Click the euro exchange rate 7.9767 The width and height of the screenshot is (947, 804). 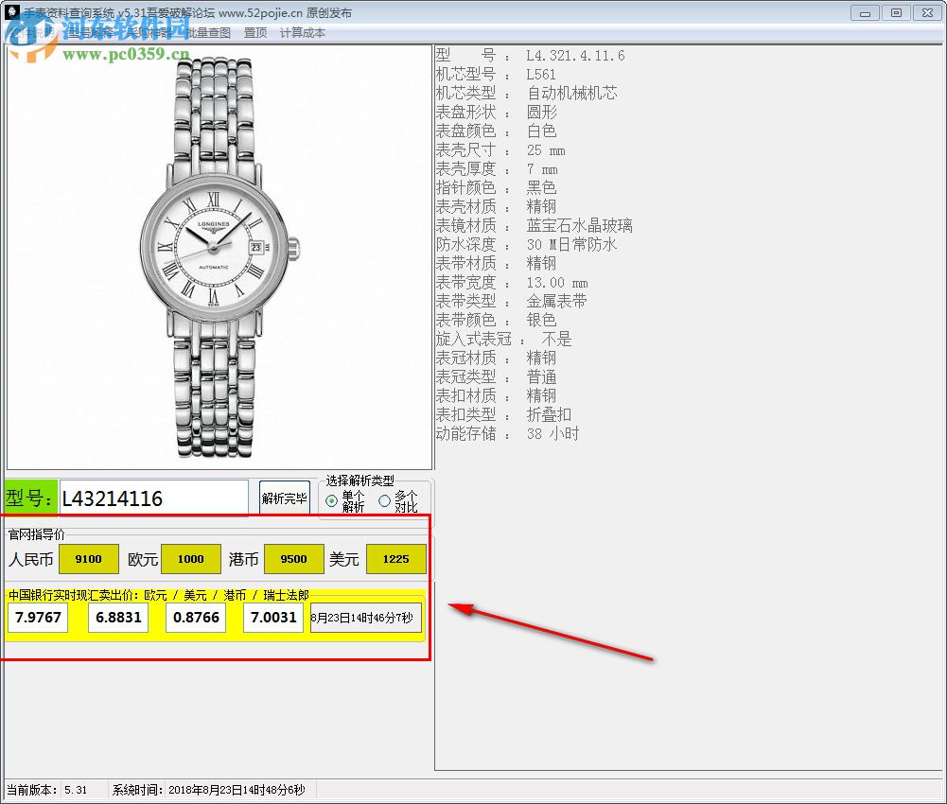coord(38,618)
